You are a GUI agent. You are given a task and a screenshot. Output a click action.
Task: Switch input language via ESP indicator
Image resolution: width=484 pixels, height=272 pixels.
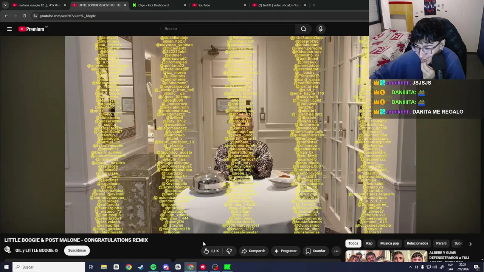(450, 267)
